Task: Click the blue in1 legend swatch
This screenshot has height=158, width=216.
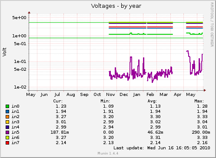Action: coord(7,112)
